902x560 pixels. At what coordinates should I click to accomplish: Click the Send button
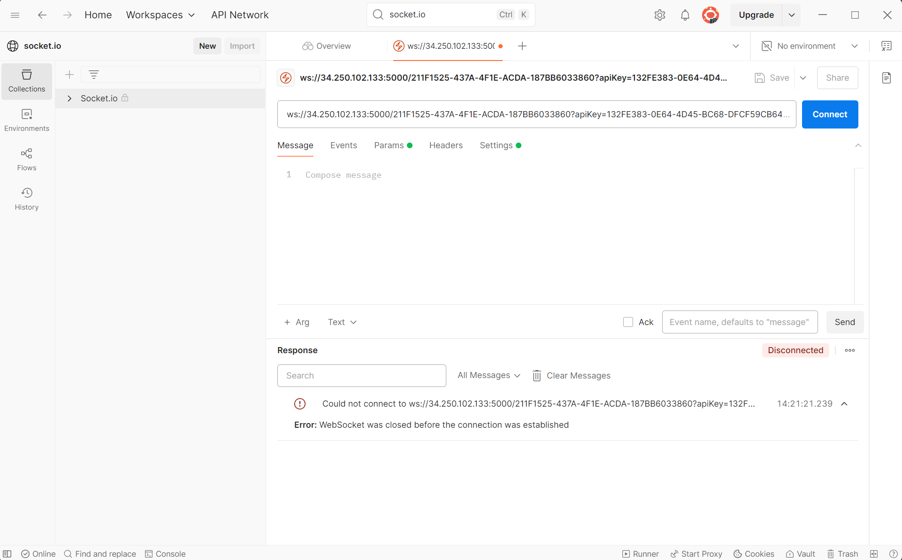pyautogui.click(x=845, y=322)
